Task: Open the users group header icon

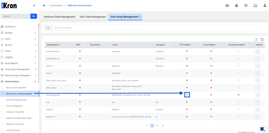Action: (227, 5)
